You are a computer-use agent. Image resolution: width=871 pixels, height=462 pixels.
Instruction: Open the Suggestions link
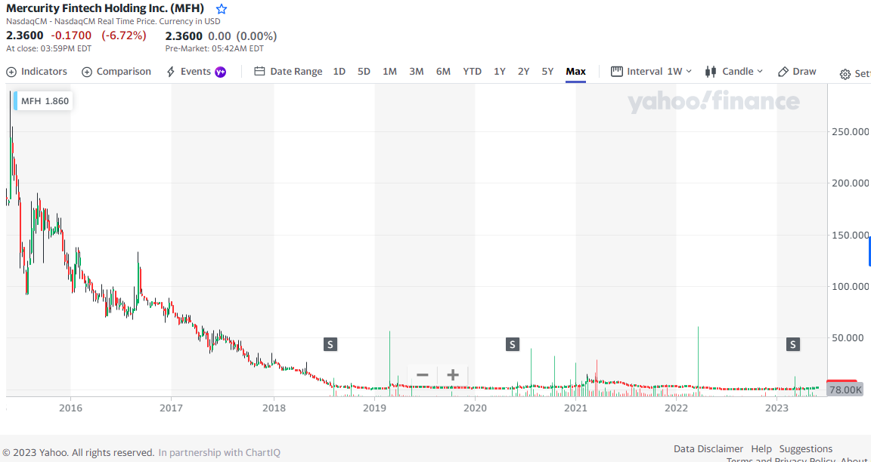point(806,448)
